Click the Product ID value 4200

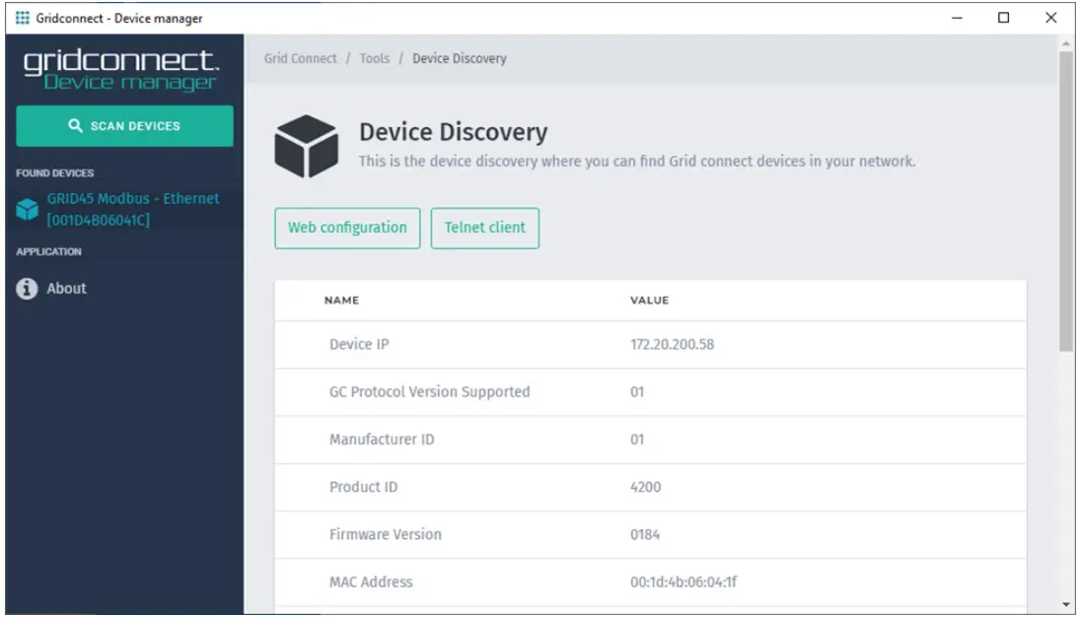645,487
